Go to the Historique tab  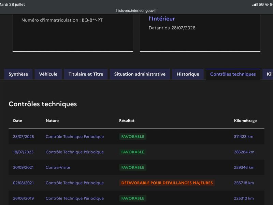click(188, 74)
